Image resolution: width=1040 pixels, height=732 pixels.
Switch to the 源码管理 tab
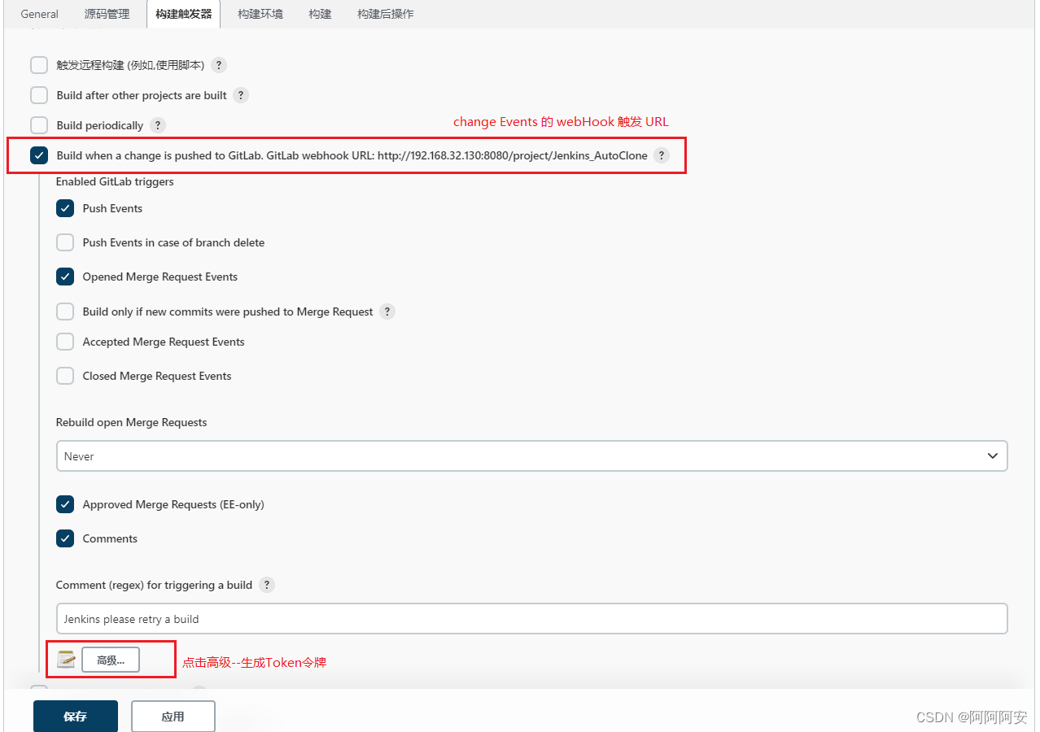click(107, 14)
